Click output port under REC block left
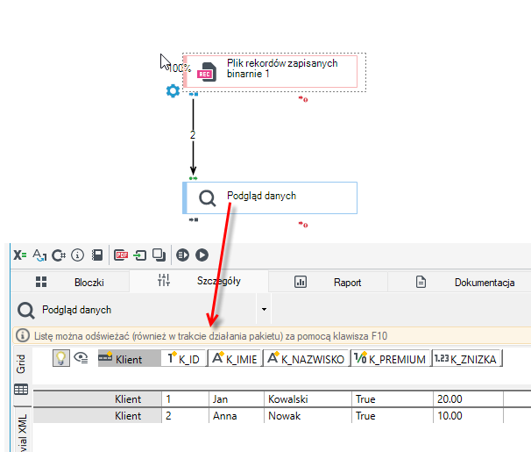The width and height of the screenshot is (531, 452). [x=194, y=94]
